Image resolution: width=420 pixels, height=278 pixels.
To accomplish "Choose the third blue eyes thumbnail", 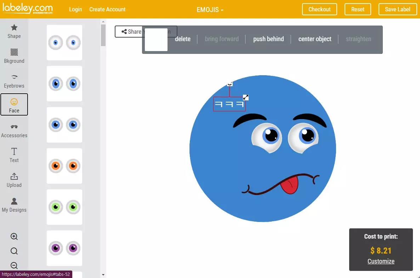I will tap(64, 125).
